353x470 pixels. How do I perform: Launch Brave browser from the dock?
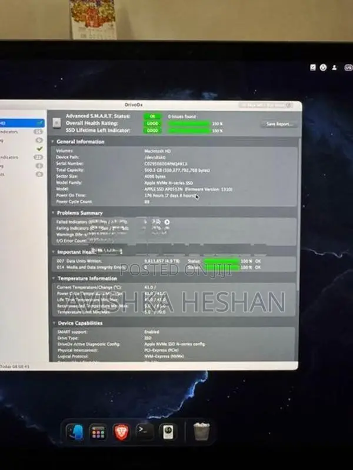click(121, 432)
